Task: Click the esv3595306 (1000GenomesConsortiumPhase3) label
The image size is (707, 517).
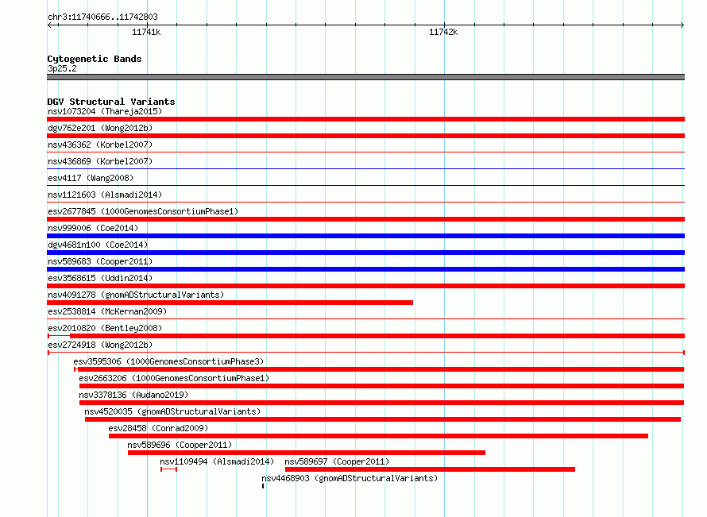Action: click(x=168, y=361)
